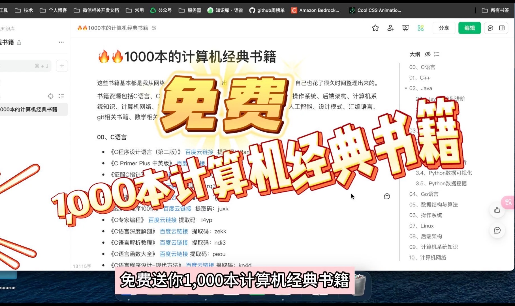Click the breadcrumb title 1000本的计算机经典书籍
The width and height of the screenshot is (515, 306).
pyautogui.click(x=113, y=28)
